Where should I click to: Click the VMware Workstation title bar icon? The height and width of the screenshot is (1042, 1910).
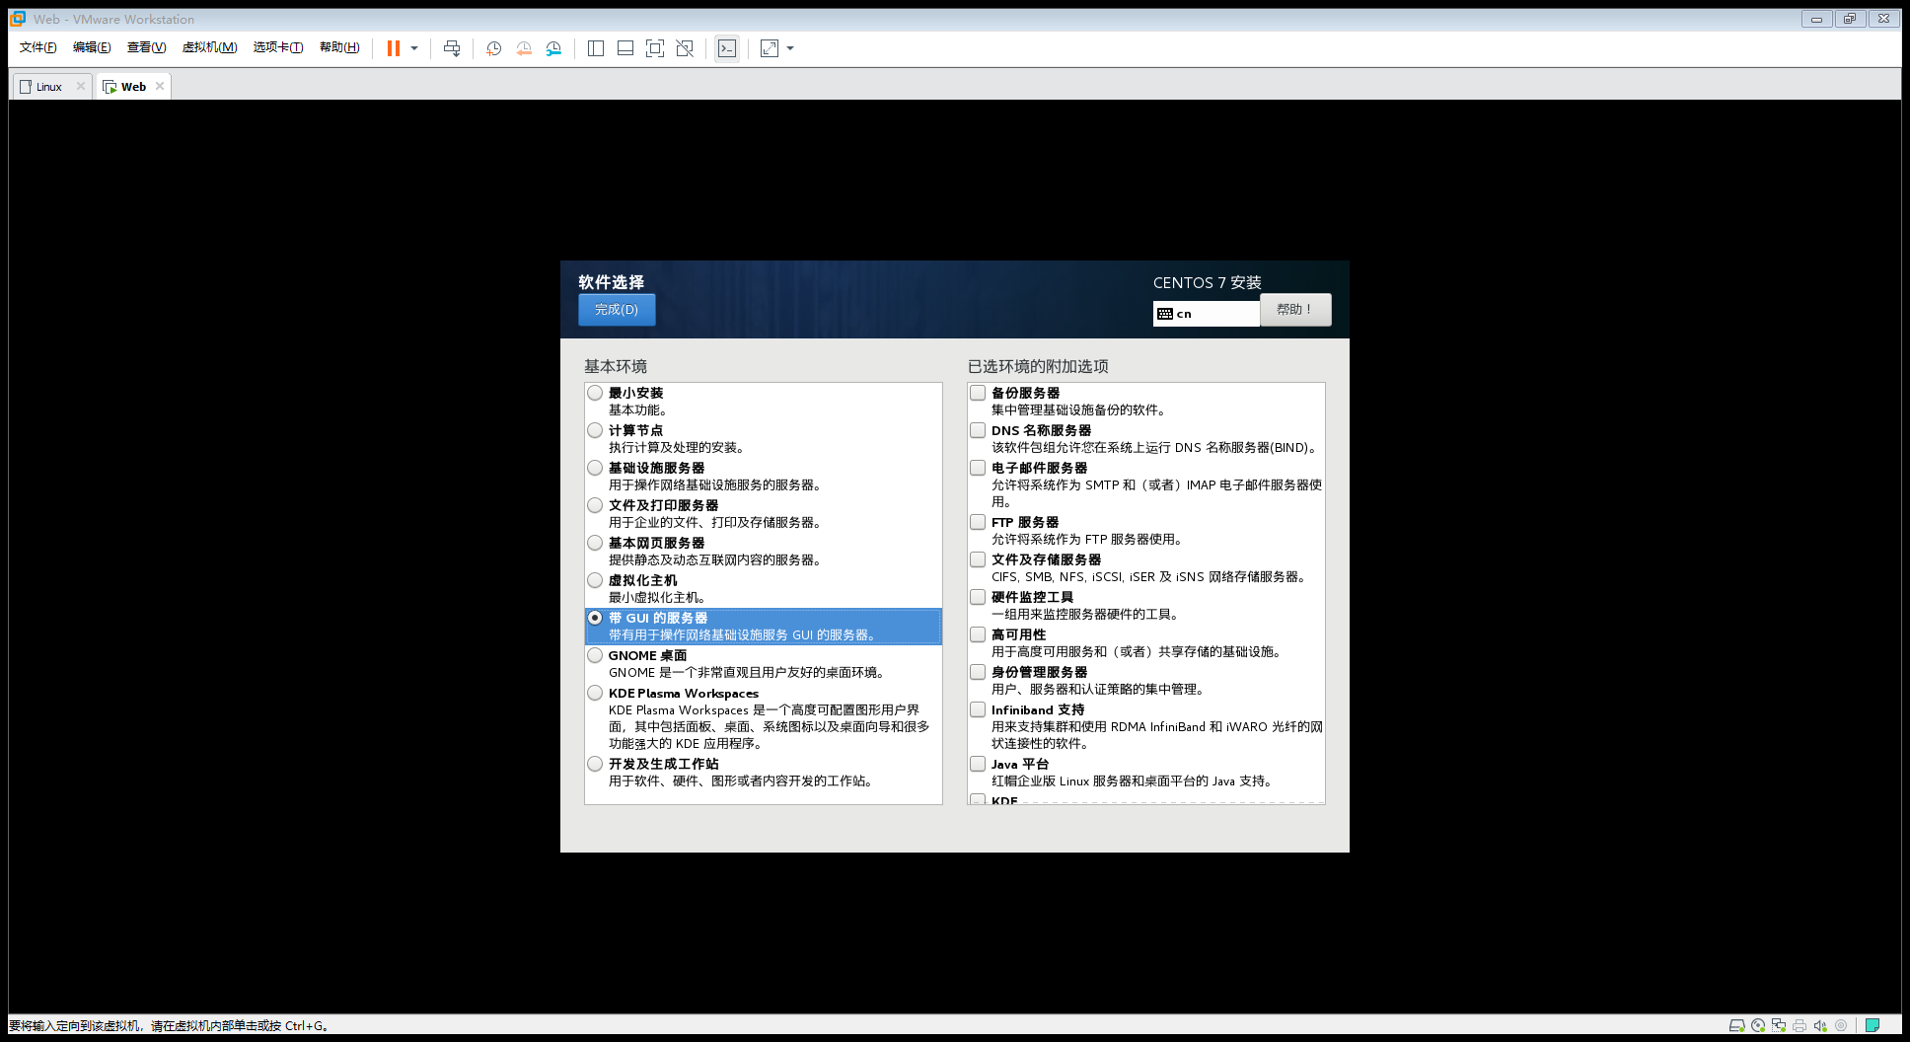click(x=18, y=19)
